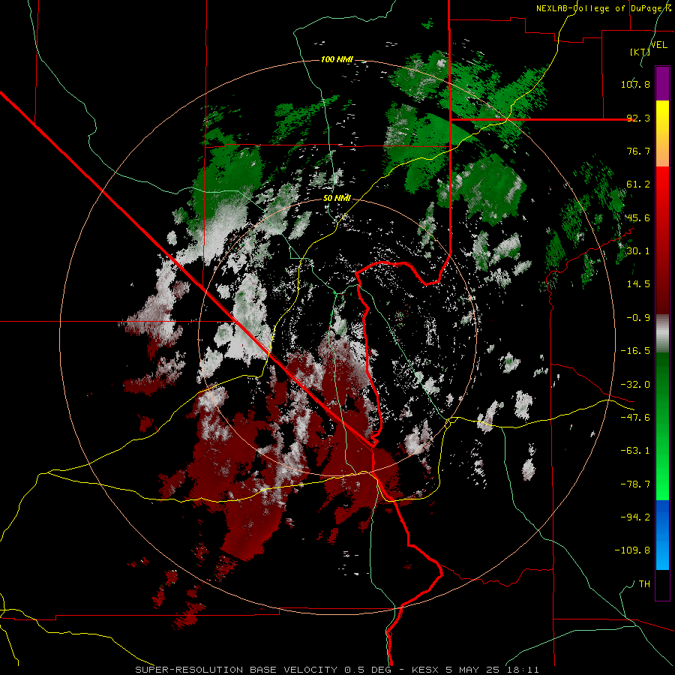Click the 61.2 legend value
This screenshot has height=675, width=675.
point(638,184)
